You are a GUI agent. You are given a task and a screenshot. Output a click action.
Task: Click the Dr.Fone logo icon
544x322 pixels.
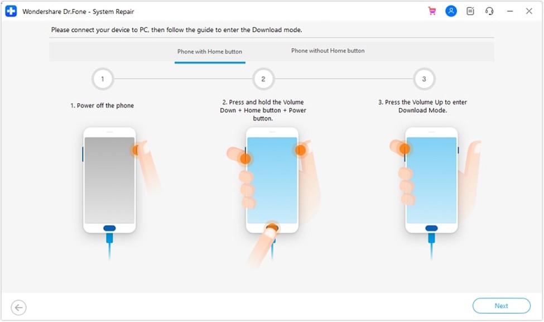11,11
